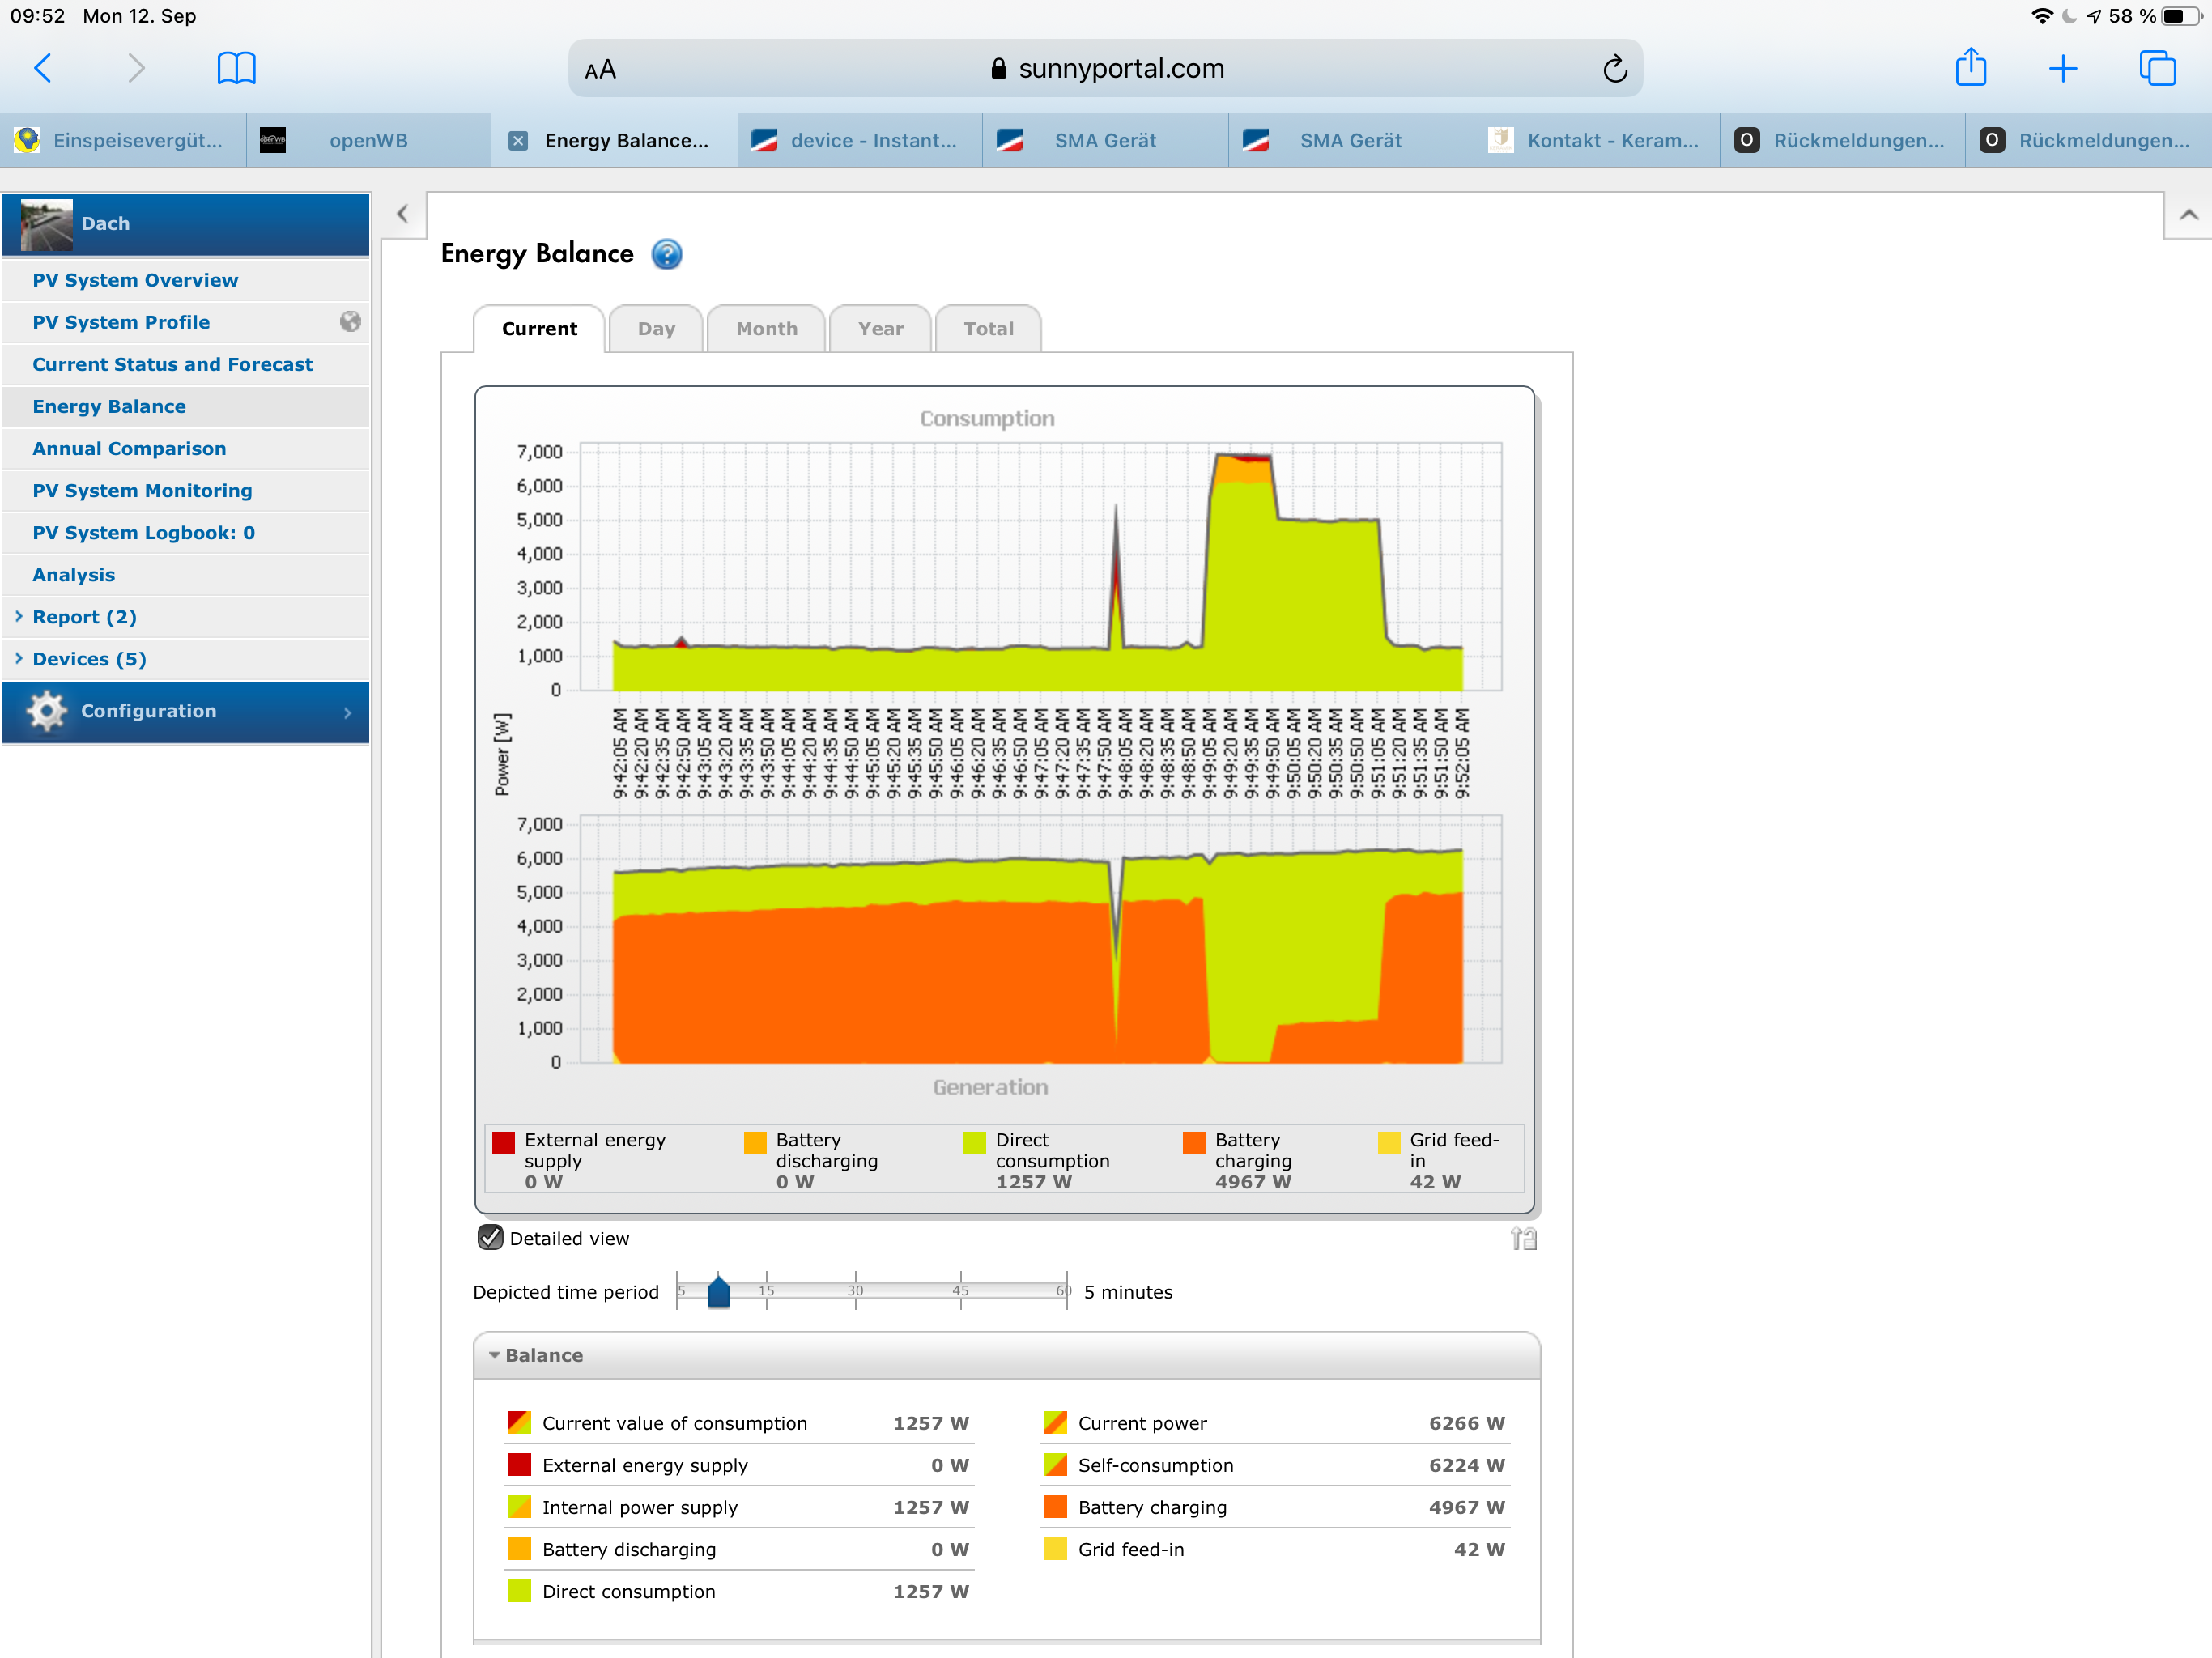Go back with the browser back arrow
Screen dimensions: 2212x1658
click(x=43, y=68)
